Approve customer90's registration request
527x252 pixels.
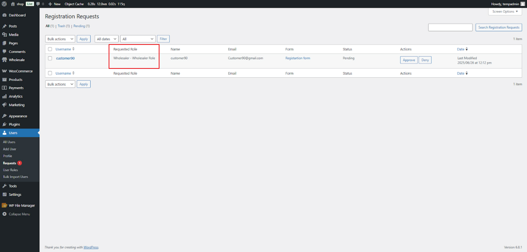[409, 60]
